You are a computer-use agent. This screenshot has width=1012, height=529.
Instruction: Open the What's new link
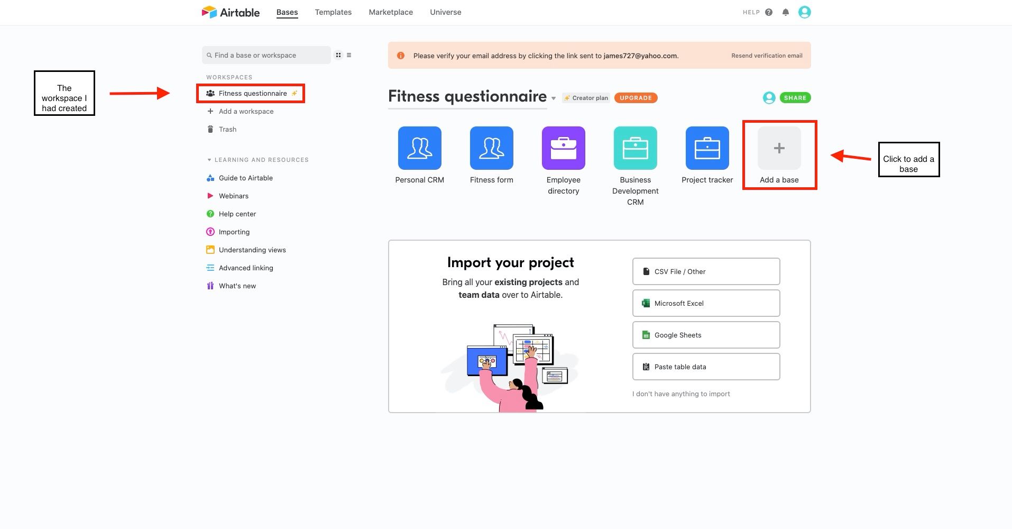point(237,286)
